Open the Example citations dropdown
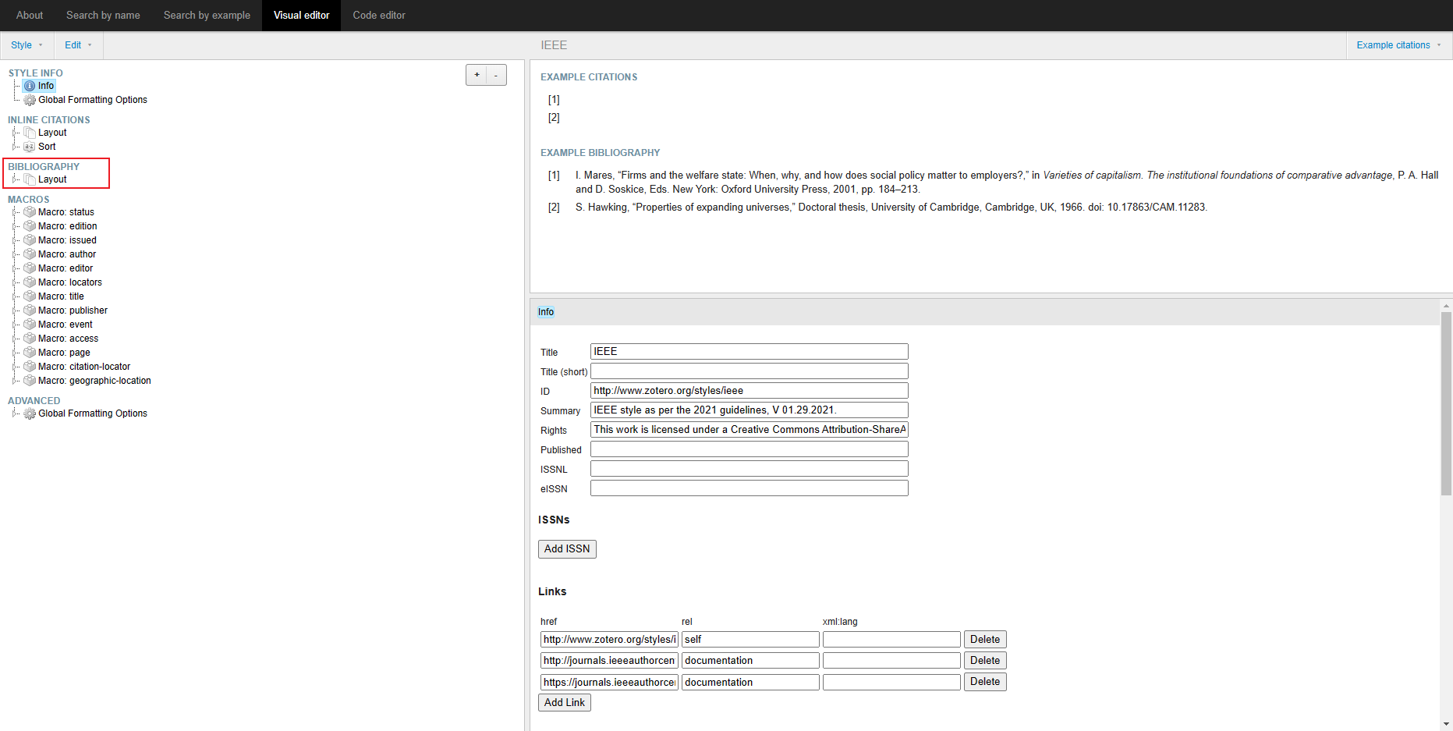This screenshot has height=731, width=1453. tap(1398, 45)
